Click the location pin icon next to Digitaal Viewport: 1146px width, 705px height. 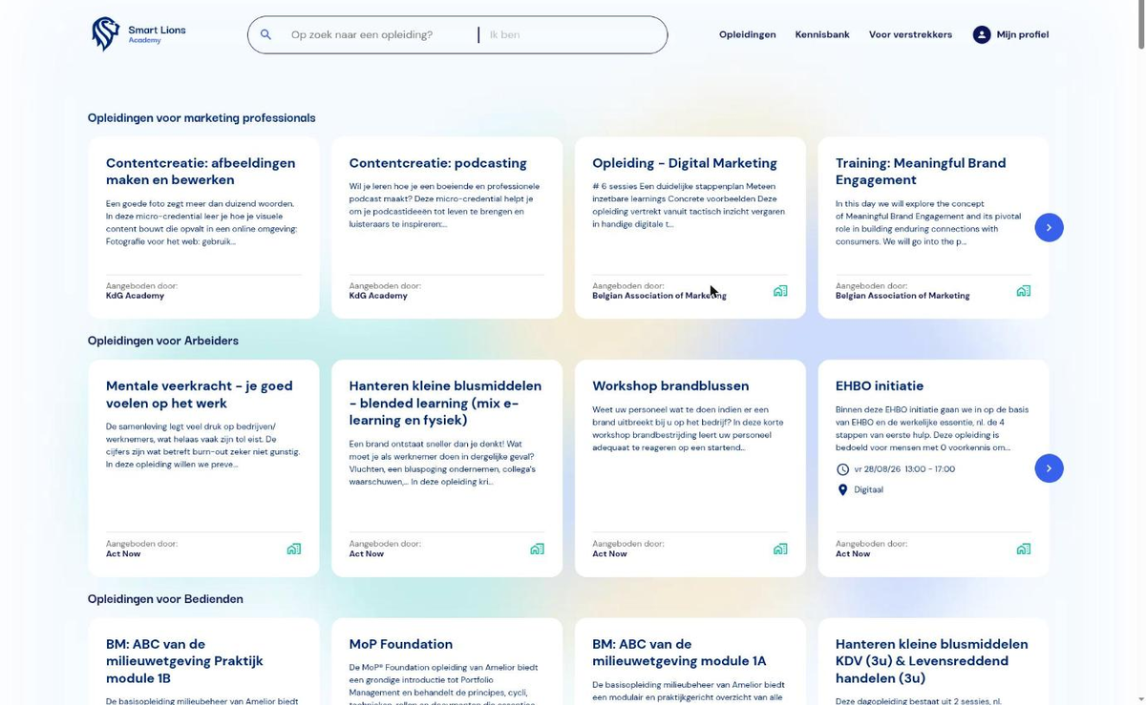coord(842,489)
